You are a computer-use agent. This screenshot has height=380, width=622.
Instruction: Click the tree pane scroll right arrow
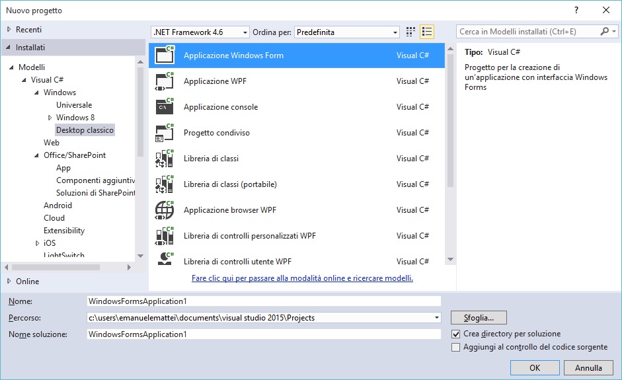[x=129, y=268]
